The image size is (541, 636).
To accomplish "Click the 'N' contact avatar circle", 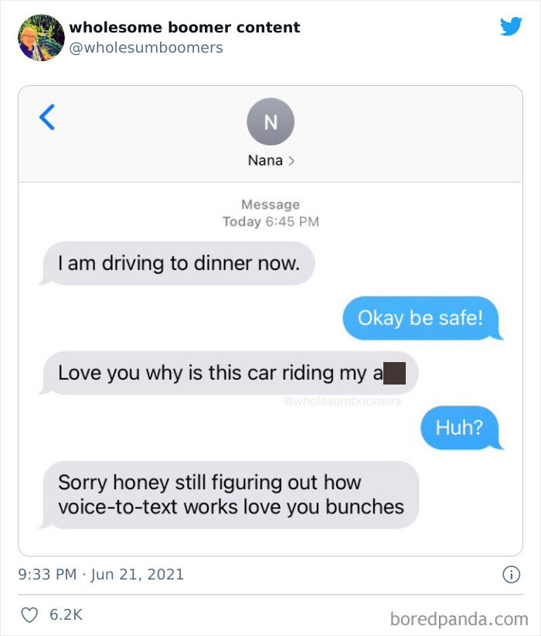I will (270, 121).
